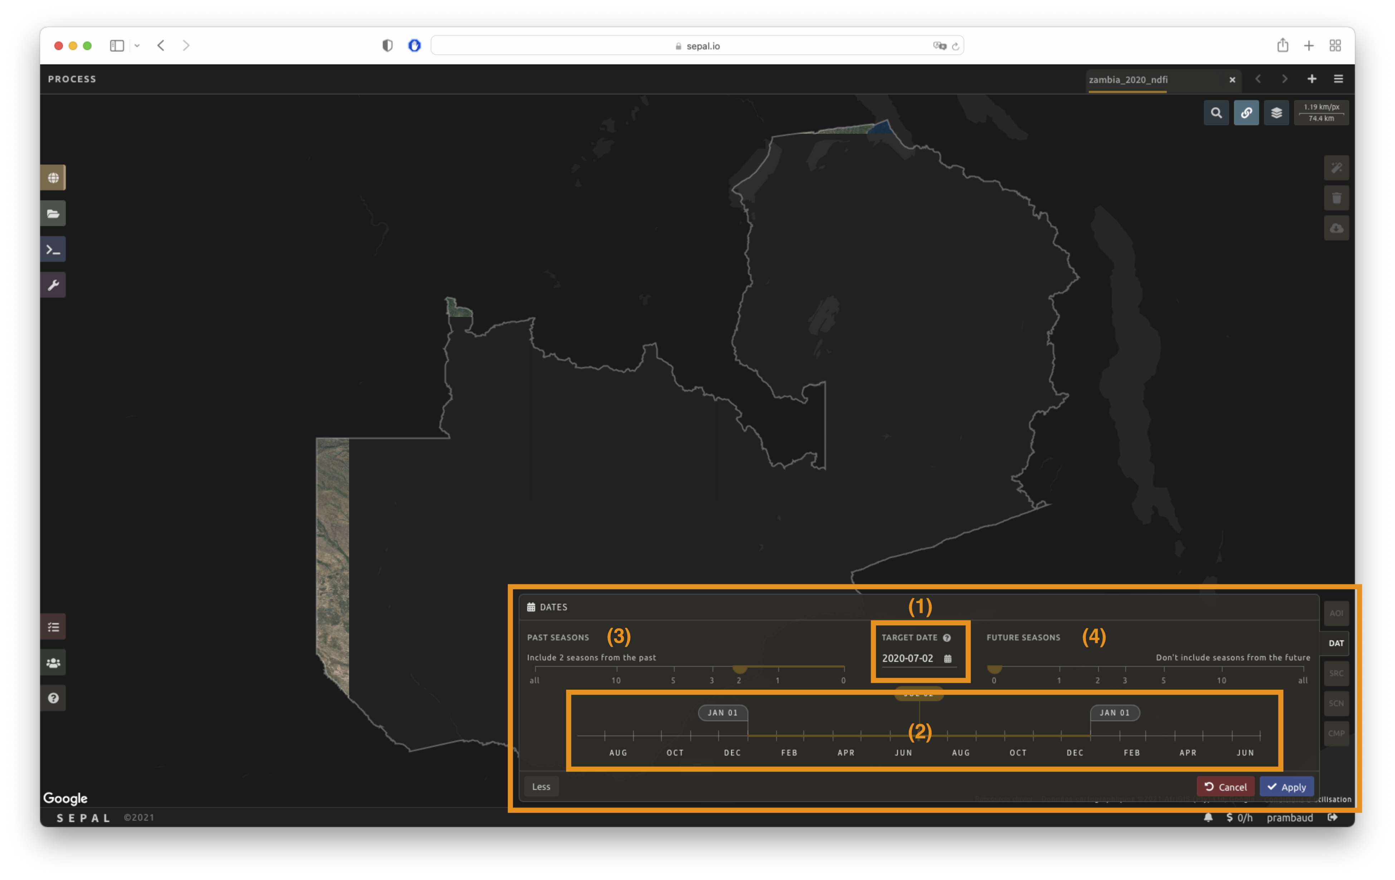This screenshot has width=1395, height=880.
Task: Open the Process globe icon in sidebar
Action: tap(53, 178)
